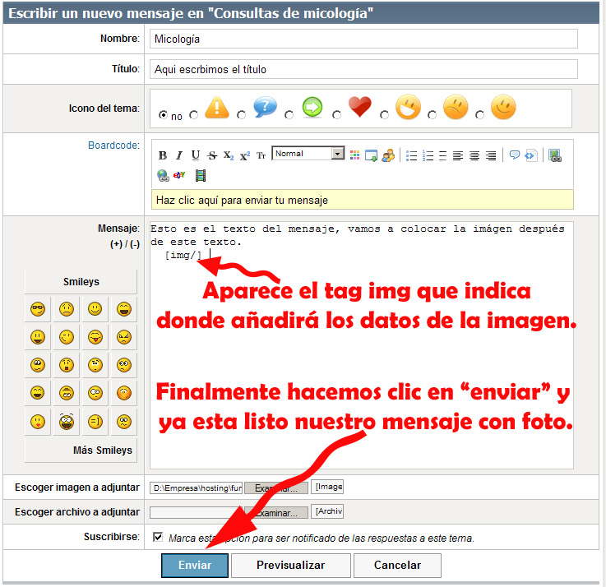606x587 pixels.
Task: Insert a video with the film icon
Action: click(200, 175)
